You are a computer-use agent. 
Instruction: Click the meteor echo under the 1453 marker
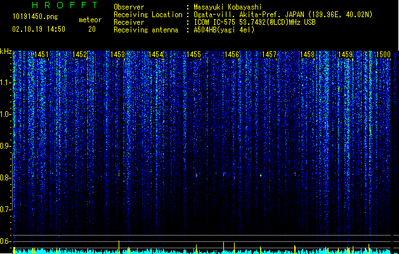tap(119, 174)
